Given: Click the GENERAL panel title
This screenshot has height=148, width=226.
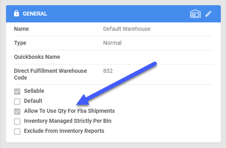Looking at the screenshot, I should 35,14.
